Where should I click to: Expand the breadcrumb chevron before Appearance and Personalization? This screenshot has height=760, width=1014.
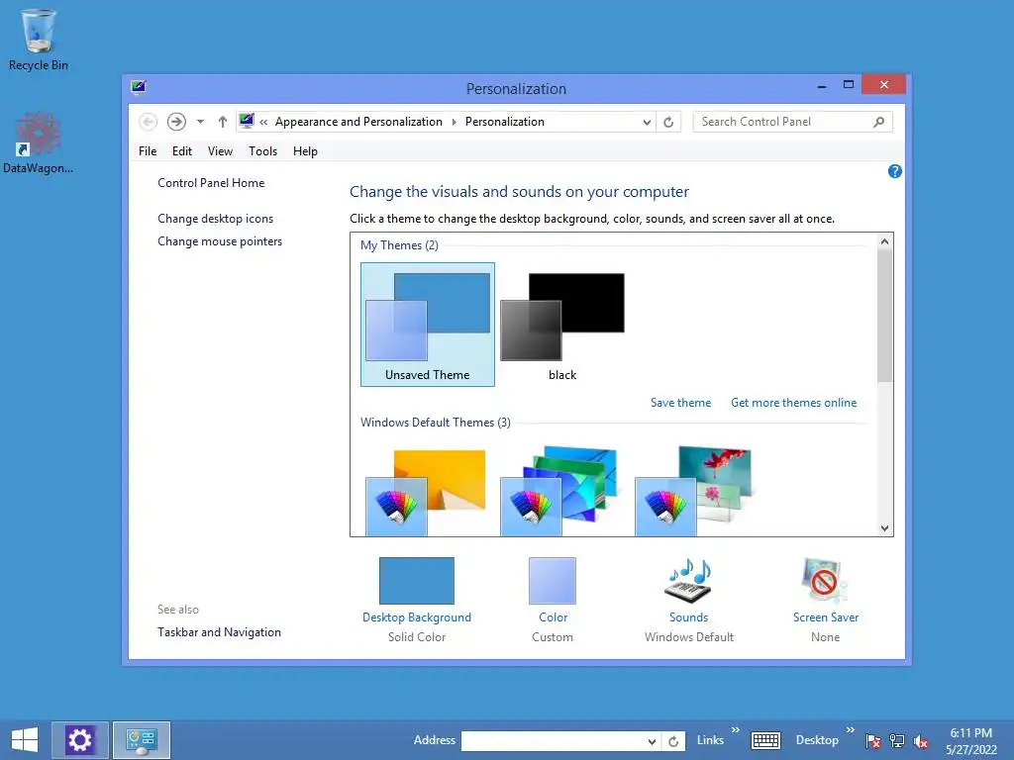click(263, 122)
